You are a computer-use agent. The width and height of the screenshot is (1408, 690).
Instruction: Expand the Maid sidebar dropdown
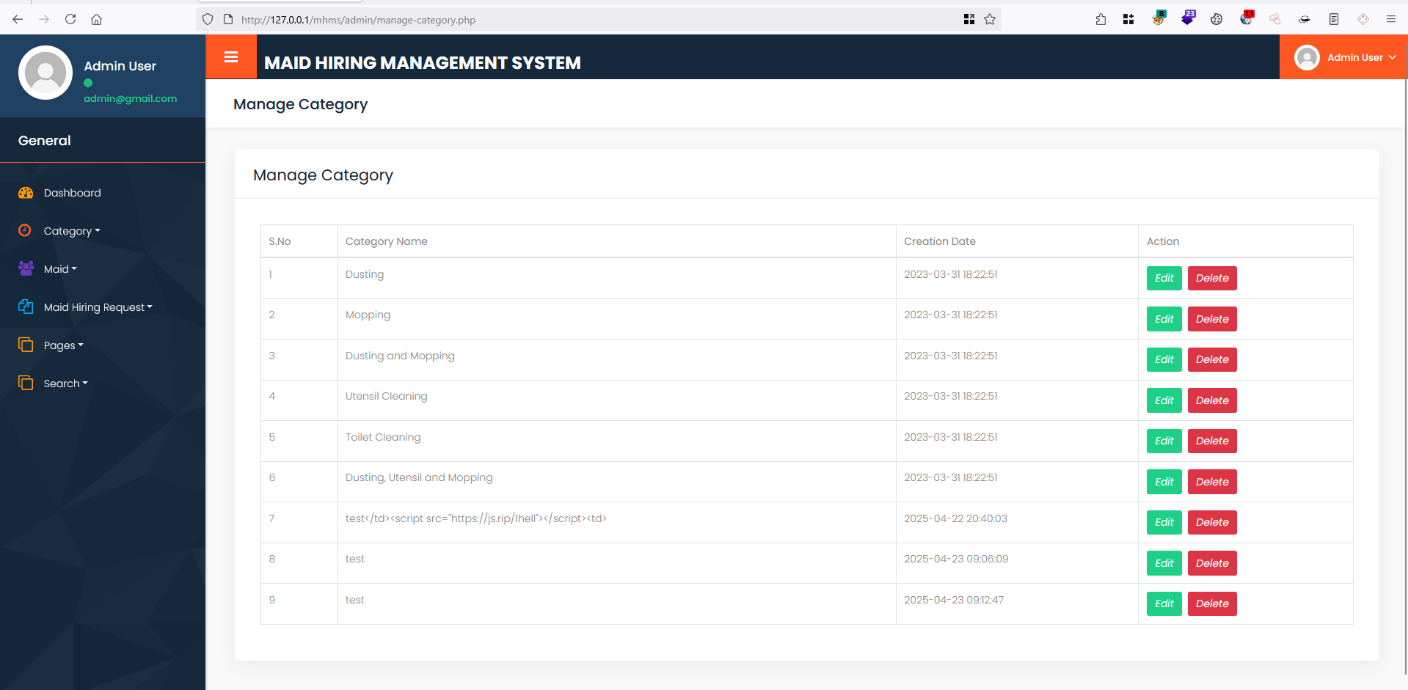60,269
